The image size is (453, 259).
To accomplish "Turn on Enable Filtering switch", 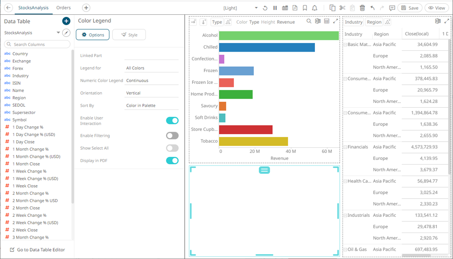I will coord(172,136).
